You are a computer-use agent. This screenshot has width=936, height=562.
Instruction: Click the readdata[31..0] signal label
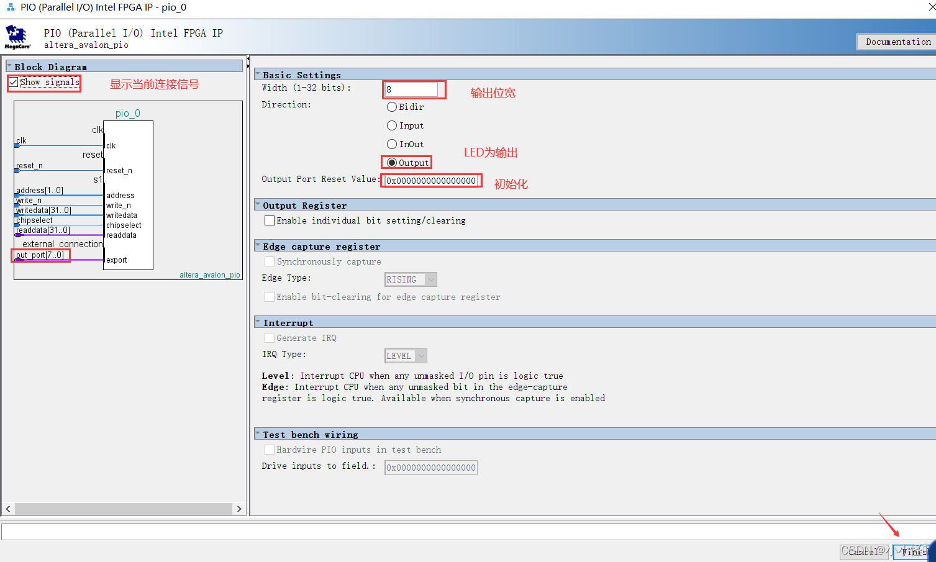pyautogui.click(x=43, y=230)
